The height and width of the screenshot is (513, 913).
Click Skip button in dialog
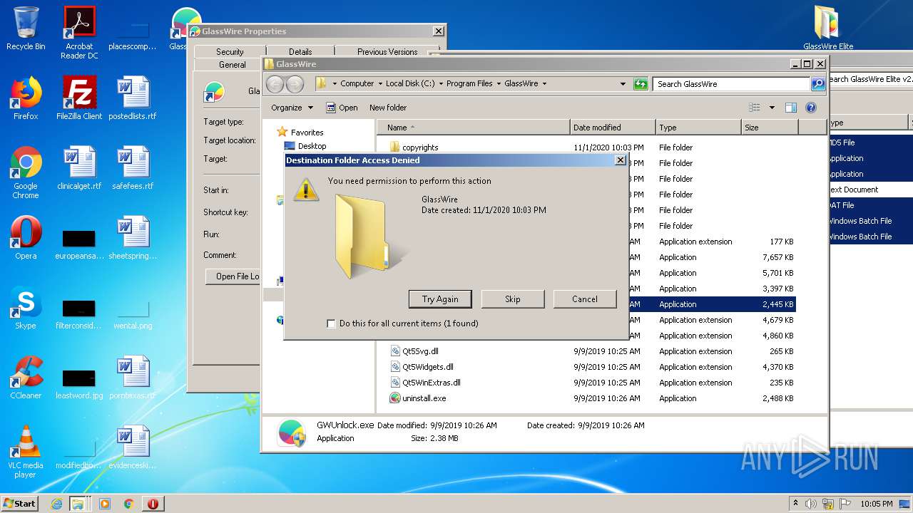click(513, 299)
